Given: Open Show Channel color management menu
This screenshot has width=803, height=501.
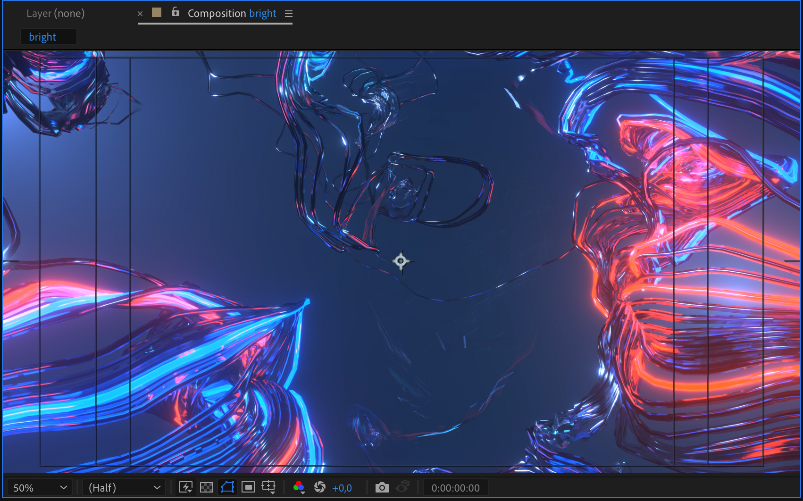Looking at the screenshot, I should point(299,487).
